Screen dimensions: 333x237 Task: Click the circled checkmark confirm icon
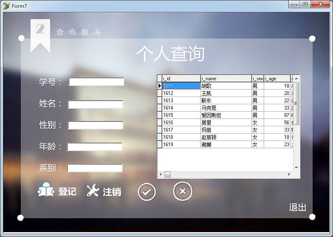click(146, 191)
